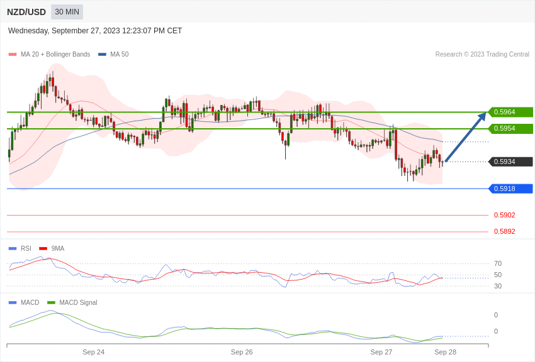Screen dimensions: 535x362
Task: Click the 30 MIN timeframe badge
Action: coord(67,12)
